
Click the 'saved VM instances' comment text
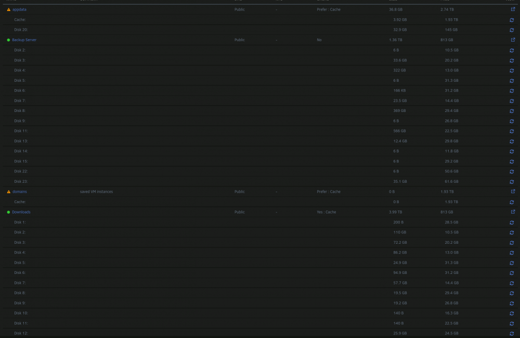pos(96,192)
